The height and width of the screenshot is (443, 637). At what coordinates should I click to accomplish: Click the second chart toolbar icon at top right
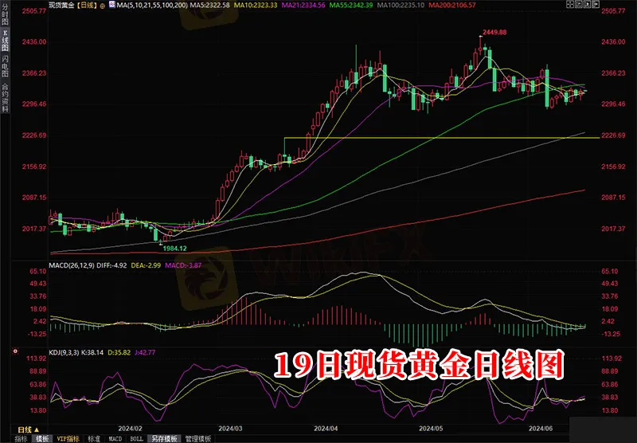click(x=579, y=5)
